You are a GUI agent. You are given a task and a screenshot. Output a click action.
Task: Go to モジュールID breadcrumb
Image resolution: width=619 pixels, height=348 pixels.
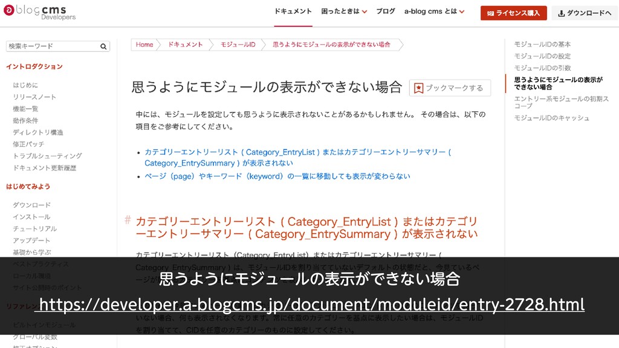pyautogui.click(x=238, y=45)
